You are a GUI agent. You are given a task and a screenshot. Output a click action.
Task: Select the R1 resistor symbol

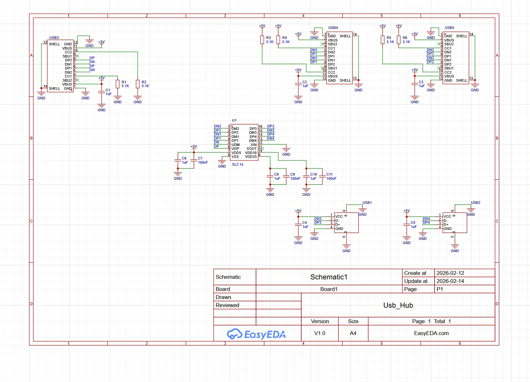[x=118, y=84]
